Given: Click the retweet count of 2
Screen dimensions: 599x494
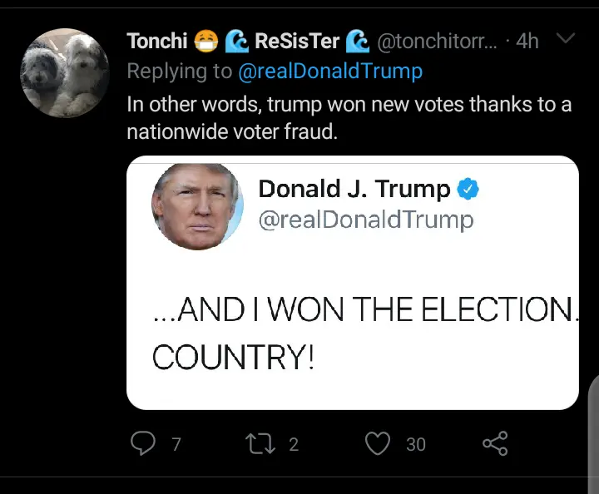Looking at the screenshot, I should point(294,444).
